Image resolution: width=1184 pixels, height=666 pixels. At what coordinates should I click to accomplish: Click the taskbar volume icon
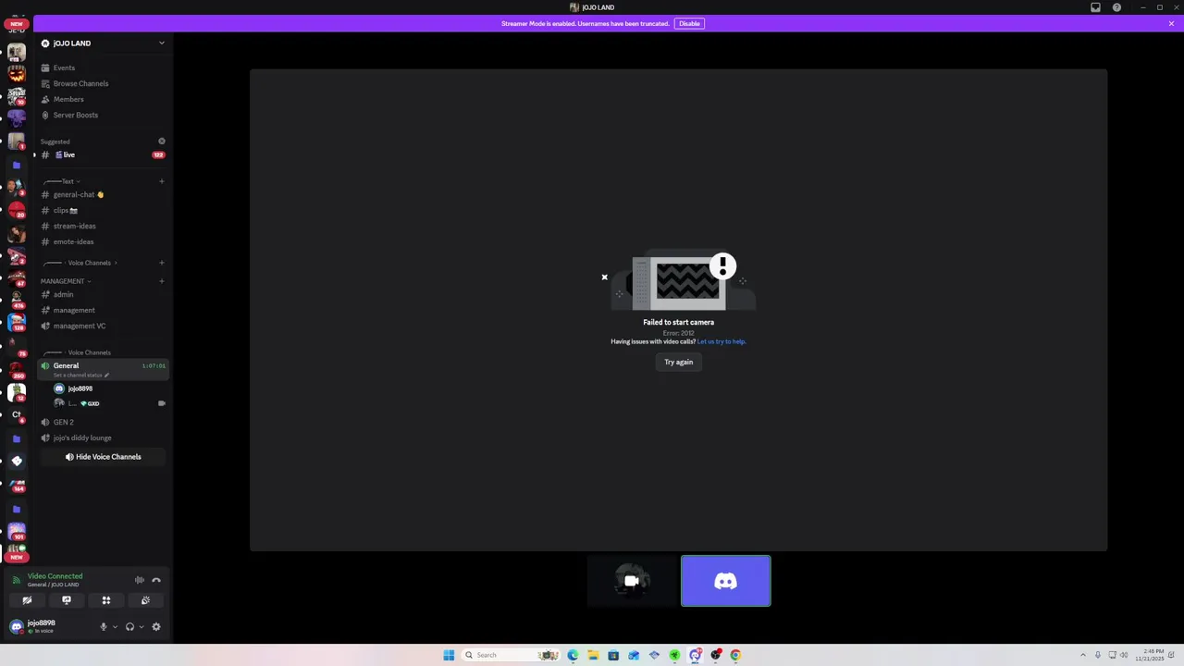tap(1124, 655)
